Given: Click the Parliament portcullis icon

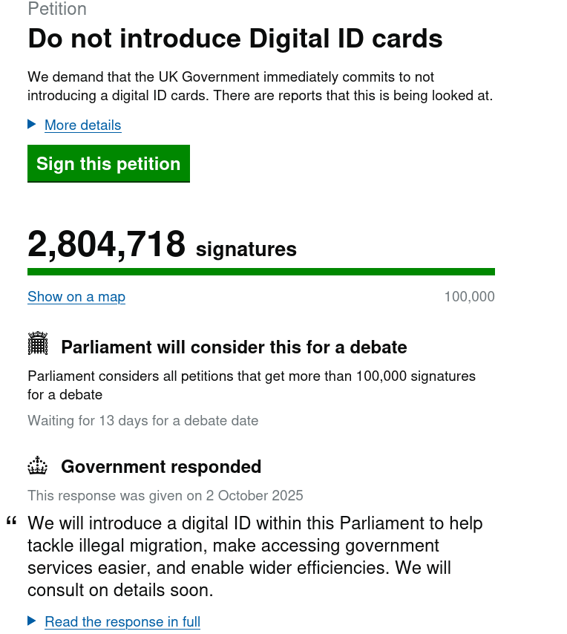Looking at the screenshot, I should click(38, 344).
